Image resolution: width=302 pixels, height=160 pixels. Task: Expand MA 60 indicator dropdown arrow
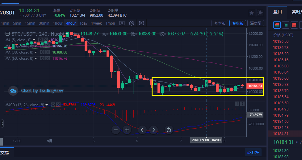36,58
